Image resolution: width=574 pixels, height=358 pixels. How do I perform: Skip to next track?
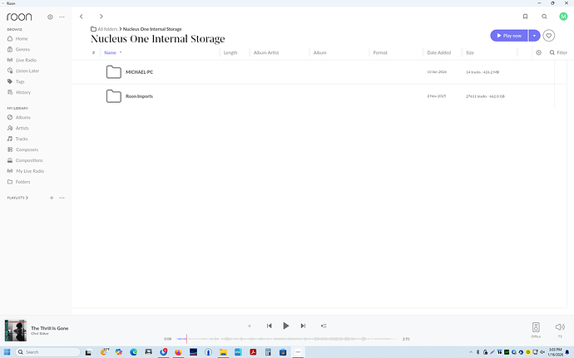(303, 326)
